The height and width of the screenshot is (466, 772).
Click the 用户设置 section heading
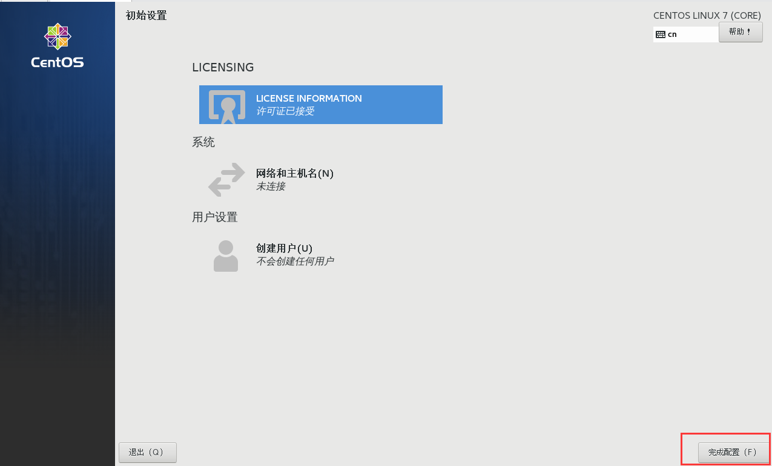coord(215,217)
